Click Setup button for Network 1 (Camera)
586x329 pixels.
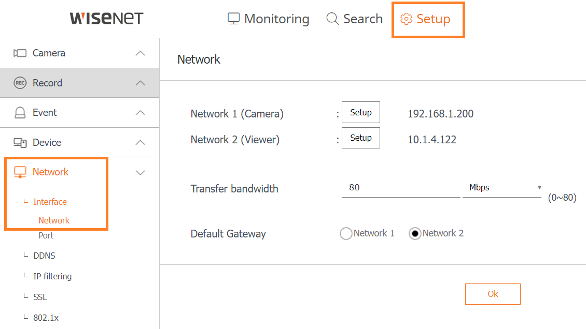point(360,112)
